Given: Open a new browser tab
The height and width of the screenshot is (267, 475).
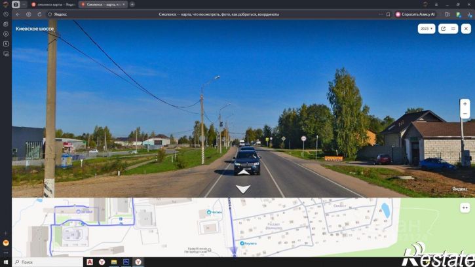Looking at the screenshot, I should (x=132, y=5).
